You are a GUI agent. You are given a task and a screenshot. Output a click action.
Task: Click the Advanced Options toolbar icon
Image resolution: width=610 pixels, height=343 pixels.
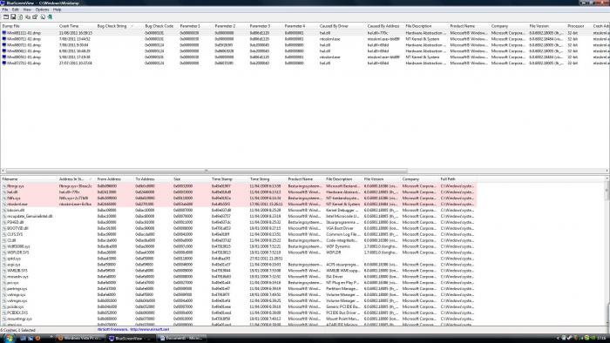coord(6,17)
